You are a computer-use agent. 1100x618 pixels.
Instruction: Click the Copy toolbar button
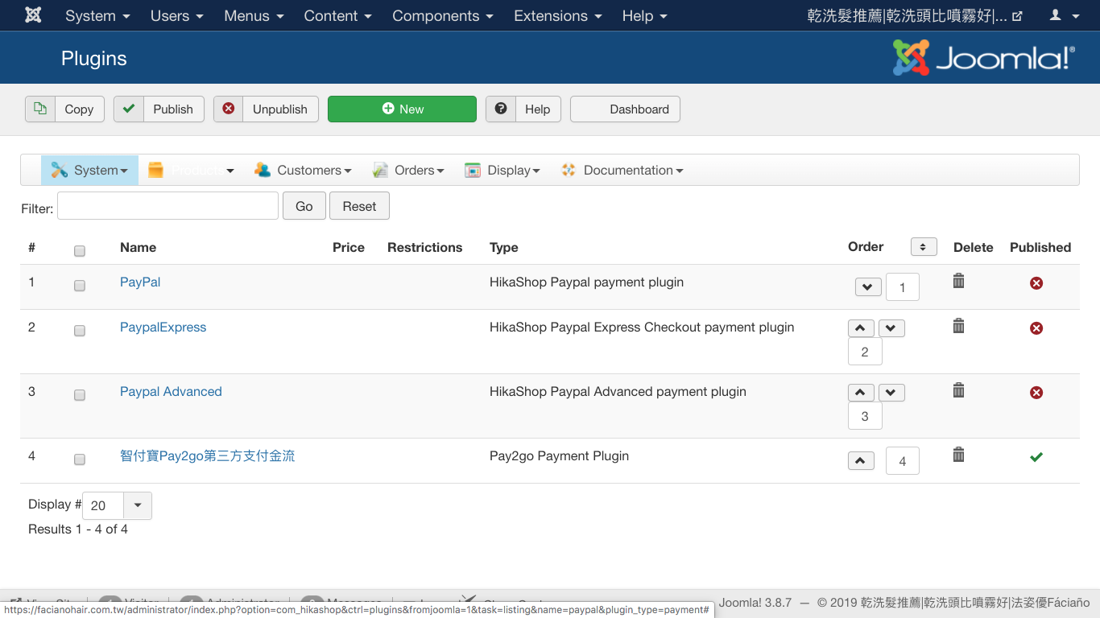pyautogui.click(x=64, y=109)
